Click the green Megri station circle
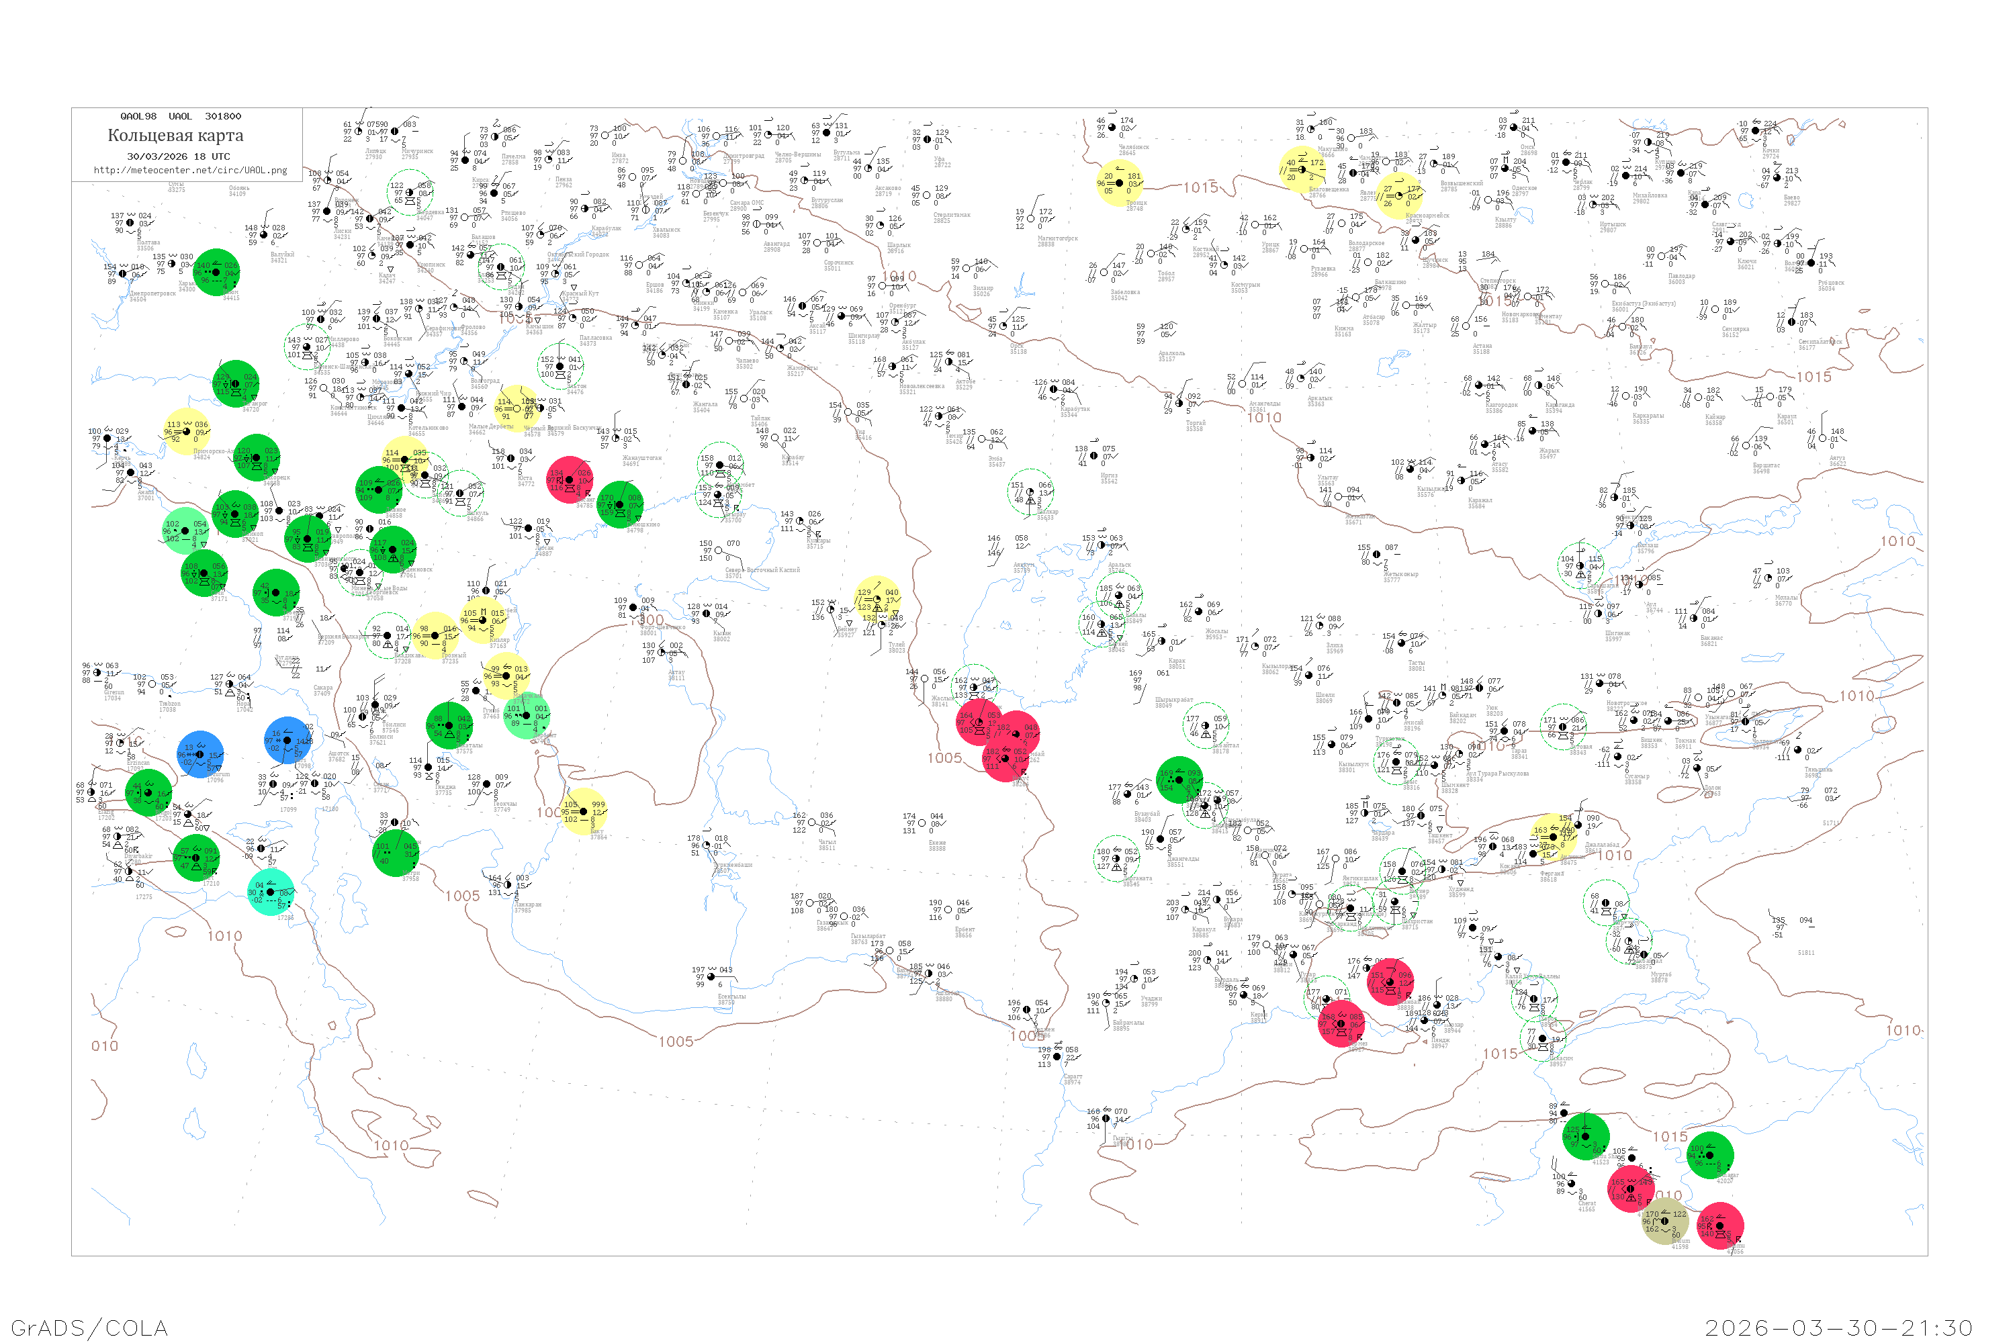Viewport: 2015px width, 1343px height. coord(395,853)
